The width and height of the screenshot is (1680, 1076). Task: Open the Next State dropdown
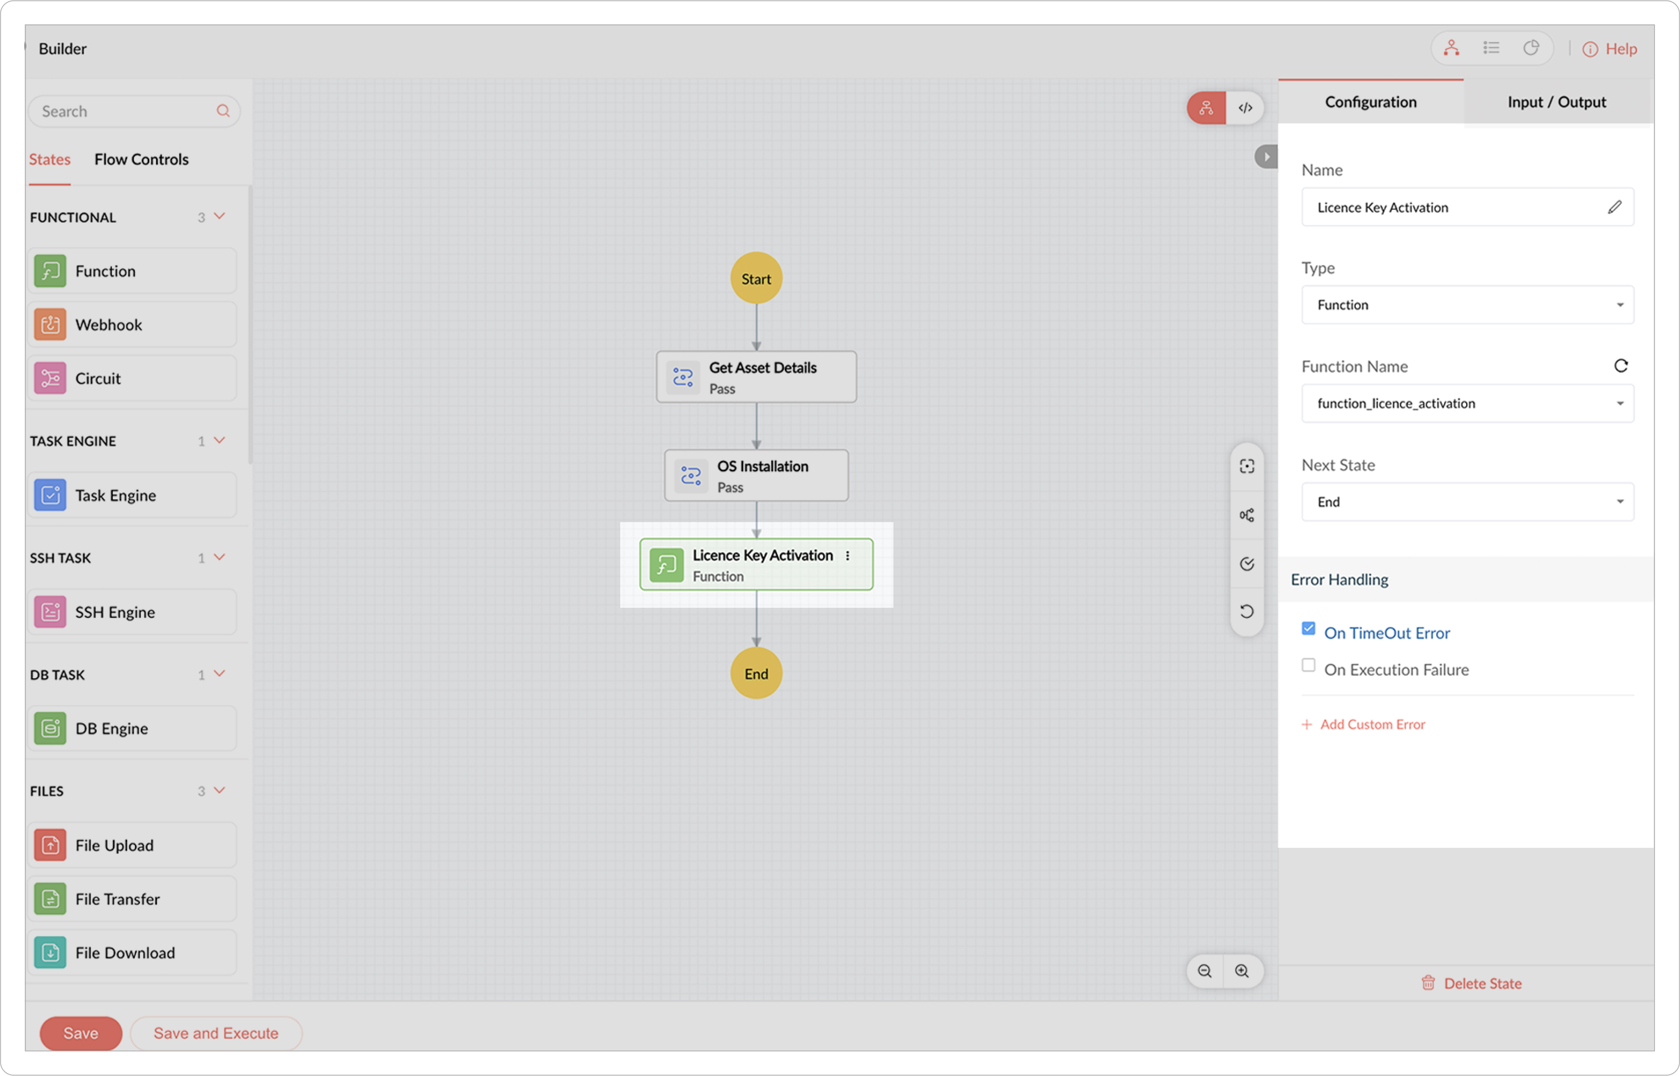click(1467, 502)
